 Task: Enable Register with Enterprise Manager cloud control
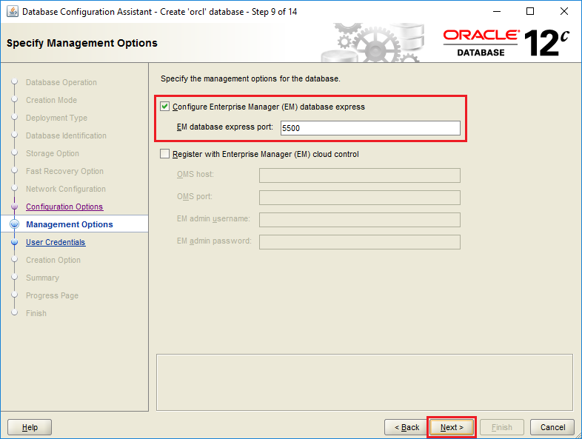(x=165, y=154)
